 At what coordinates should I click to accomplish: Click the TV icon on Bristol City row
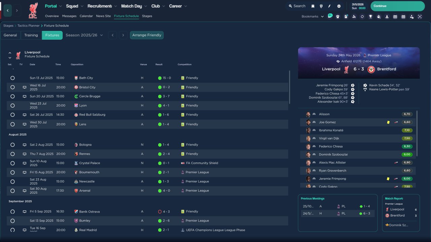[25, 87]
